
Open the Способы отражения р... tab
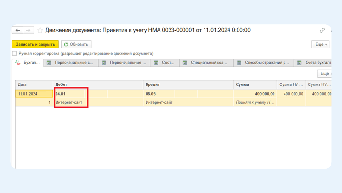point(264,63)
